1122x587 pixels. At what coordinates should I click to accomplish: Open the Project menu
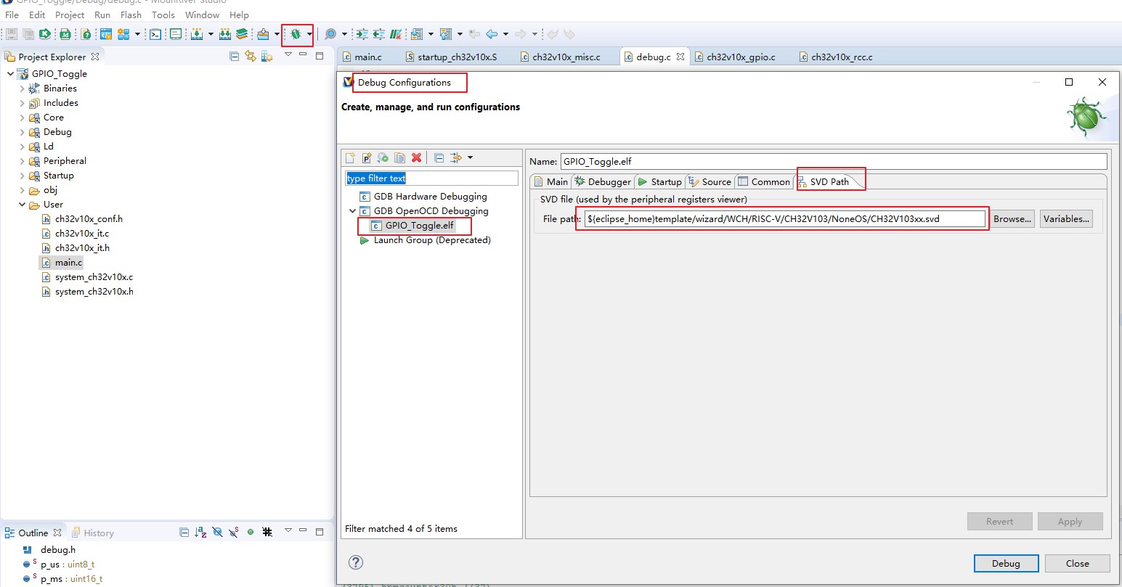[x=70, y=15]
